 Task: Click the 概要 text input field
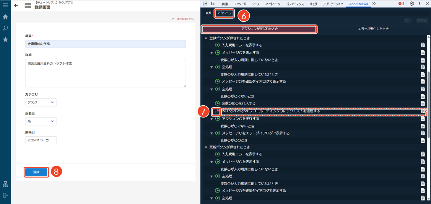point(105,44)
